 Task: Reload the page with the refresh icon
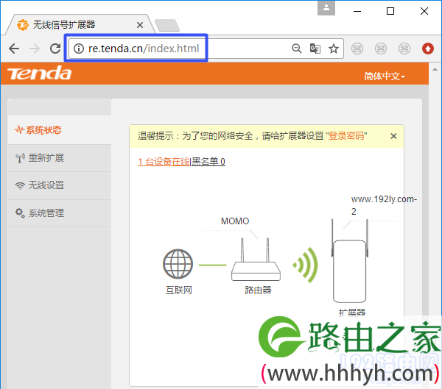tap(55, 49)
